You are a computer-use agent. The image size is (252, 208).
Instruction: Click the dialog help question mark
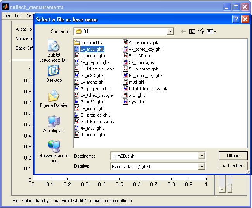(236, 19)
